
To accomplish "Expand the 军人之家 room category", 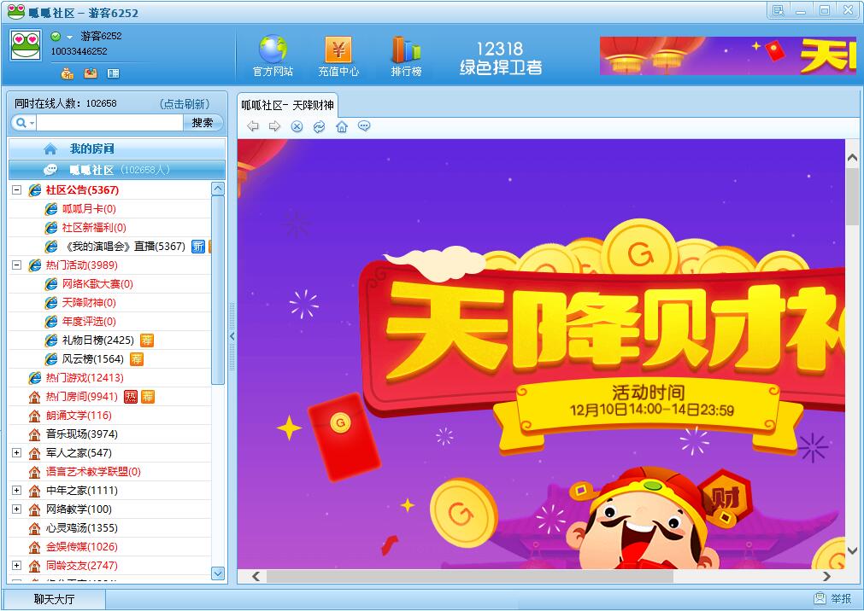I will click(15, 453).
